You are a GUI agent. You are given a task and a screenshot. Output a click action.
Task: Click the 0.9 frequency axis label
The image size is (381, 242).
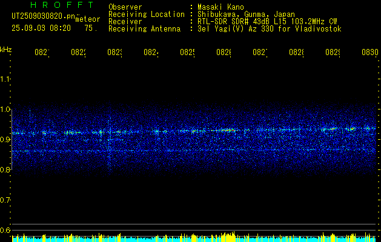[x=5, y=140]
